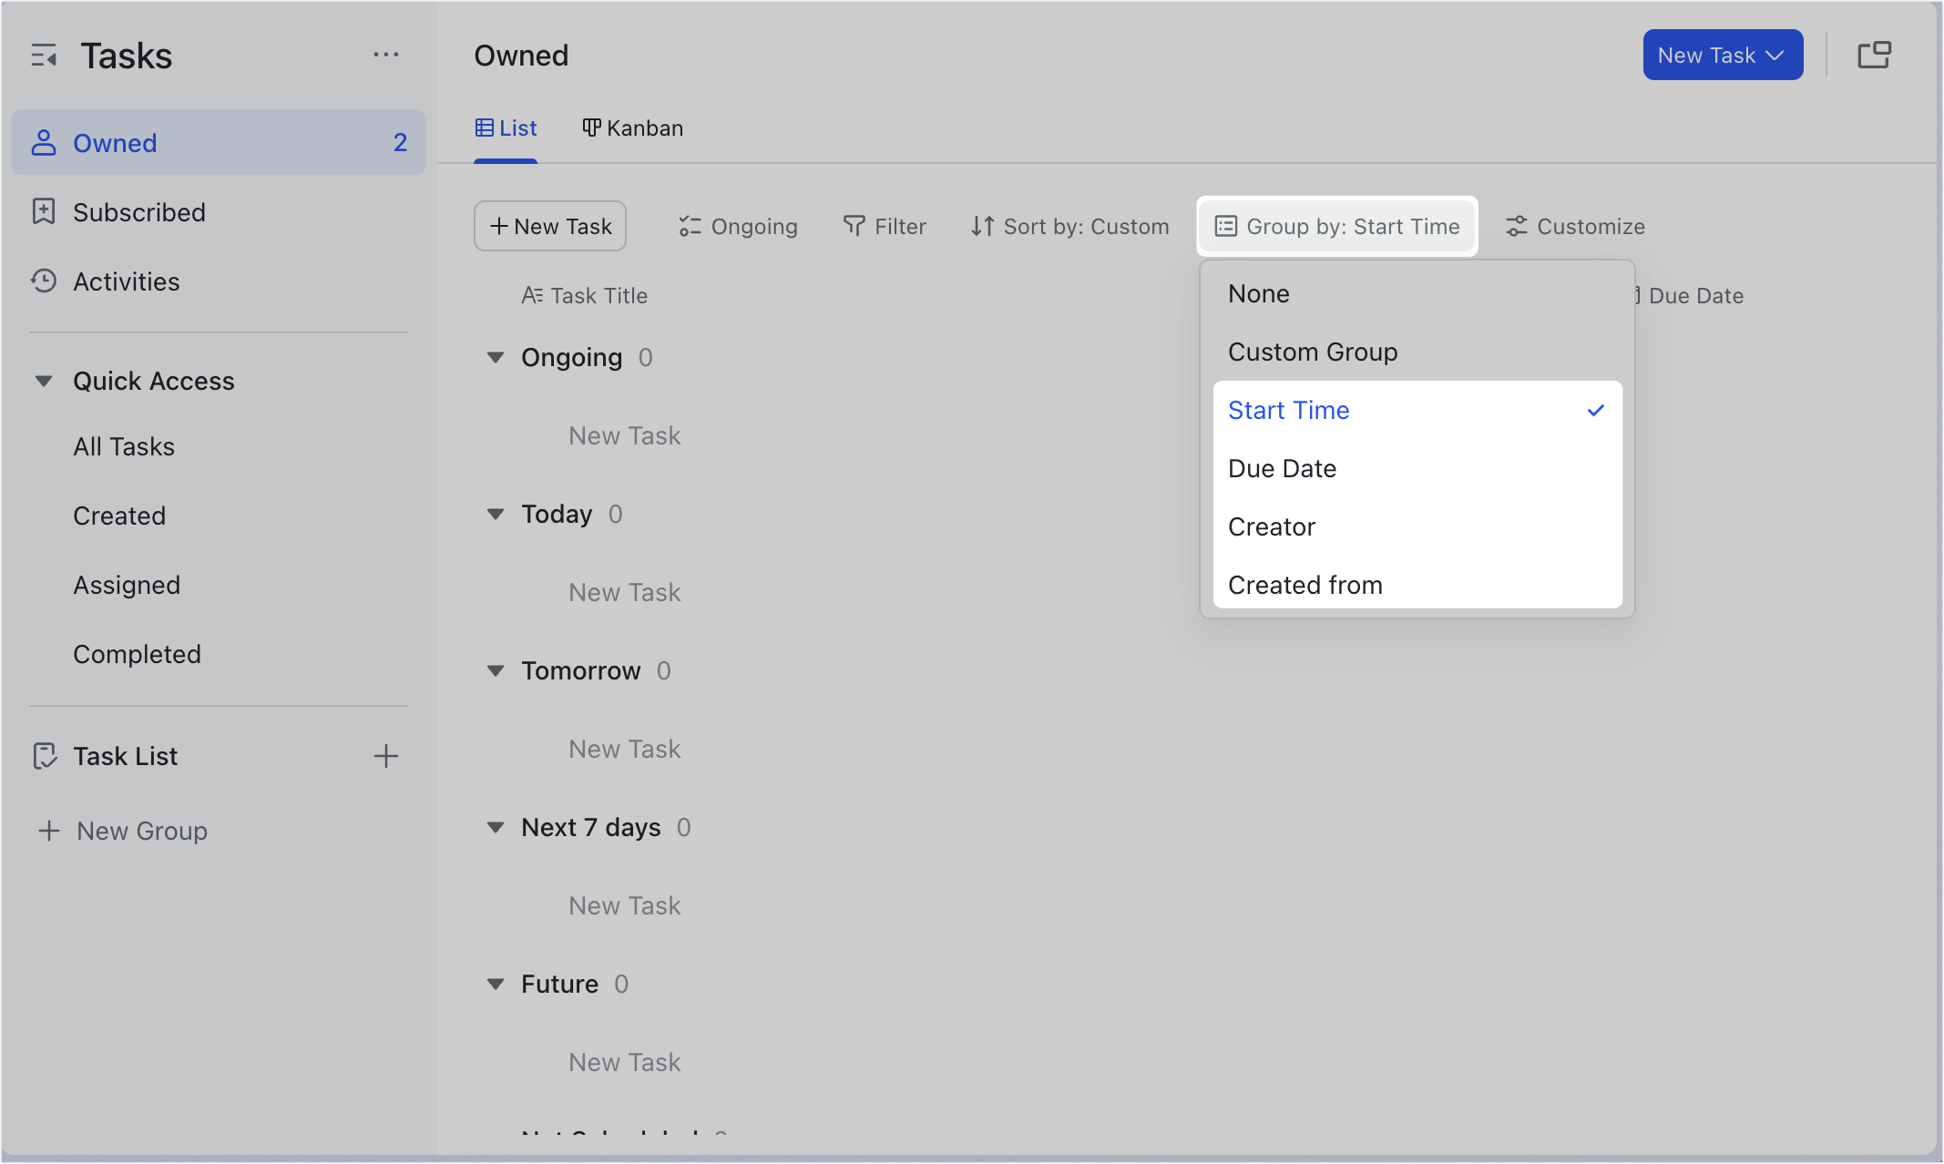Viewport: 1944px width, 1164px height.
Task: Select Creator grouping option
Action: 1417,526
